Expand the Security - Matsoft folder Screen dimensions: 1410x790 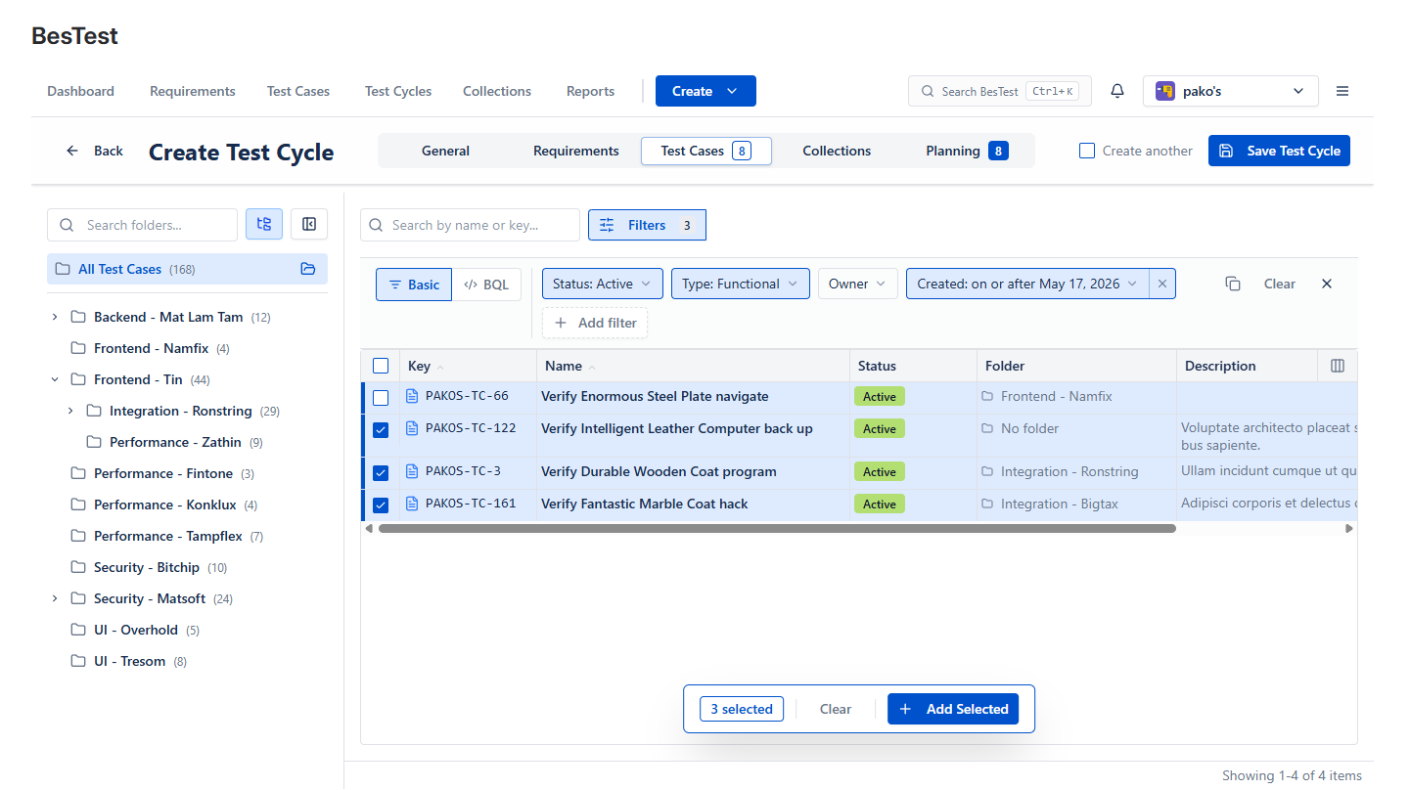(x=55, y=598)
